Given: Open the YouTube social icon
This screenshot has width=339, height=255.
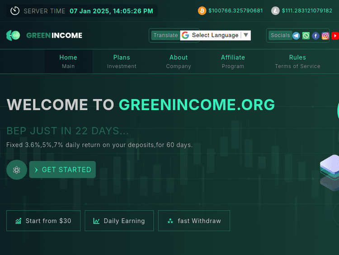Looking at the screenshot, I should pos(335,36).
